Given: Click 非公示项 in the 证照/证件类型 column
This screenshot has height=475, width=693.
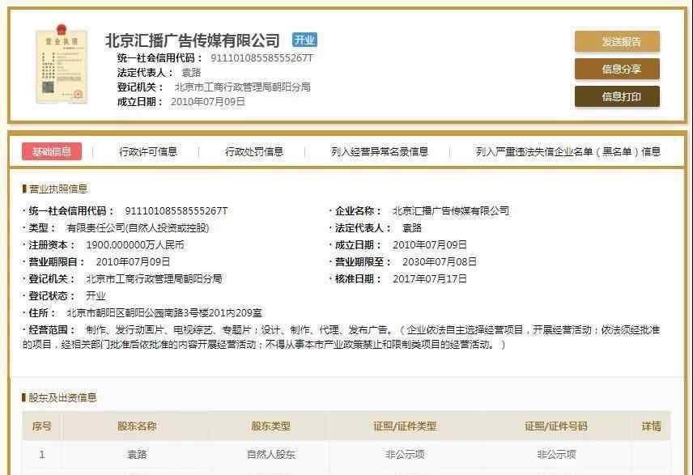Looking at the screenshot, I should click(x=405, y=454).
